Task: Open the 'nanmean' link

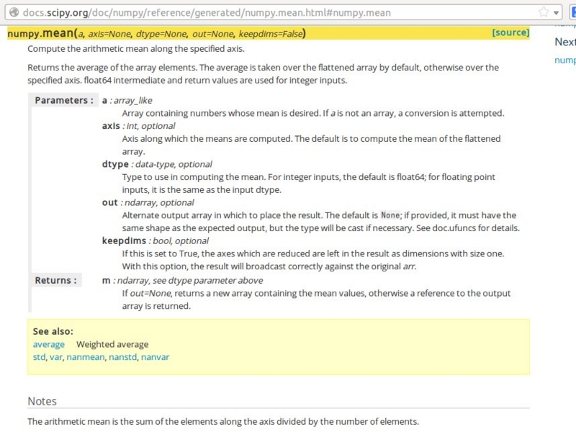Action: [x=85, y=357]
